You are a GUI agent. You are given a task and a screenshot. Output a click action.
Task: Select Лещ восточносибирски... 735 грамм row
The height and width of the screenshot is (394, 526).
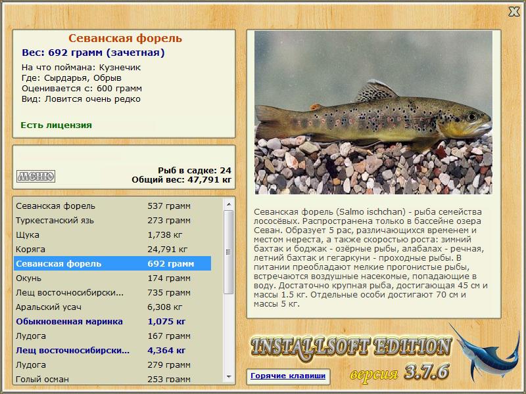[x=112, y=292]
